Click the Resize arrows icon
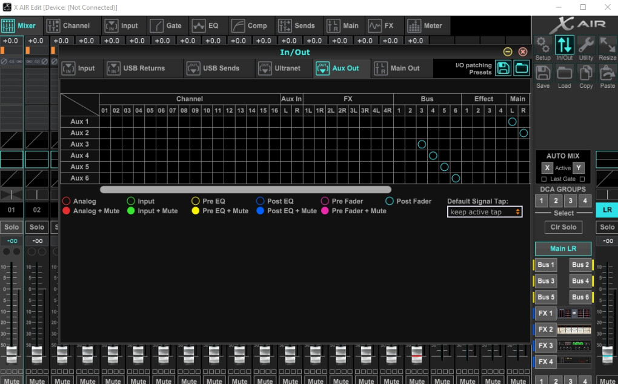 607,45
